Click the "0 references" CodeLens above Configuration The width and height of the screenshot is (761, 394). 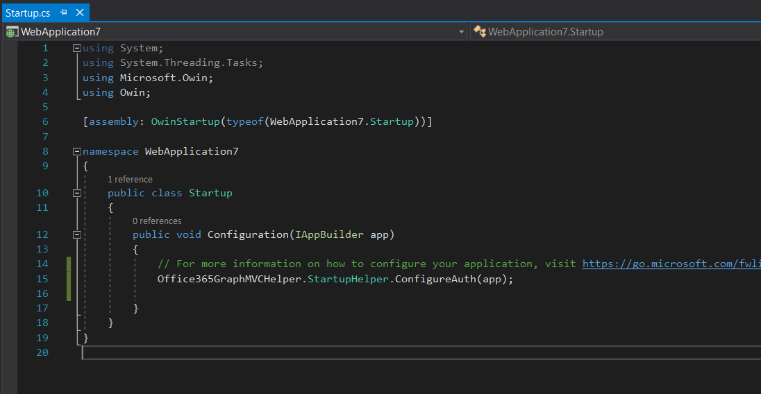pyautogui.click(x=157, y=221)
